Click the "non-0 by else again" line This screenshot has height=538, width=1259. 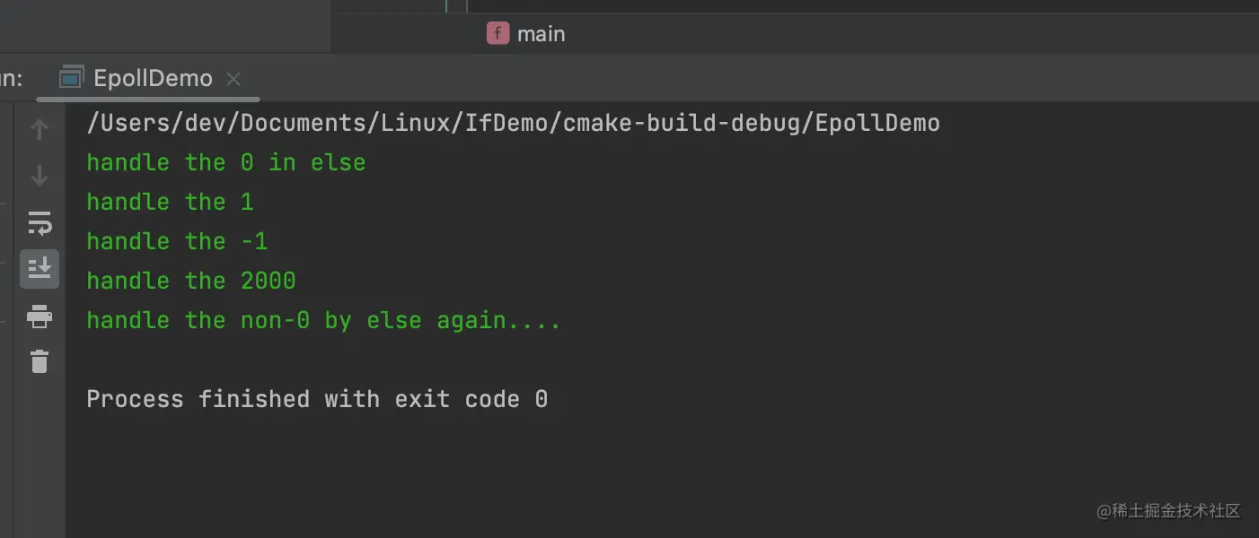323,320
